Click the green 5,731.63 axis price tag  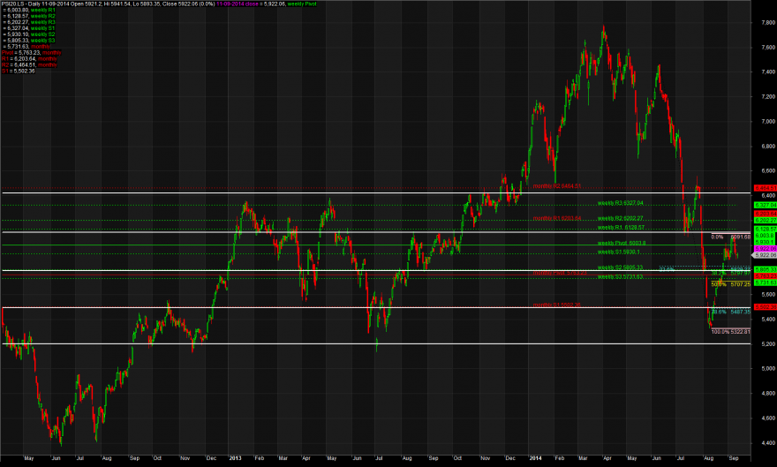click(766, 282)
